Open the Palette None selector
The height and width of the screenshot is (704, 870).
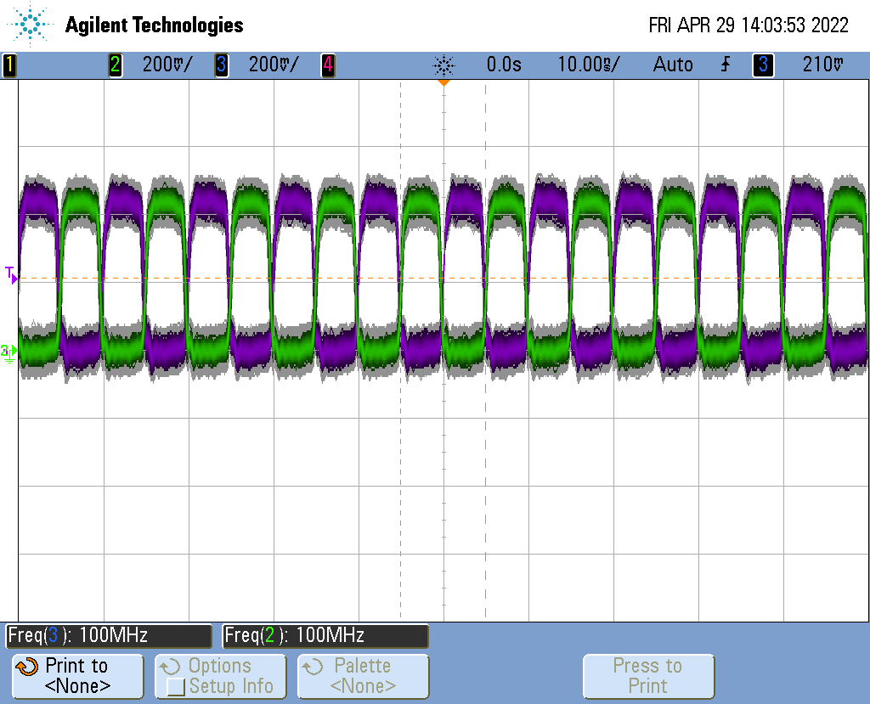click(x=363, y=676)
